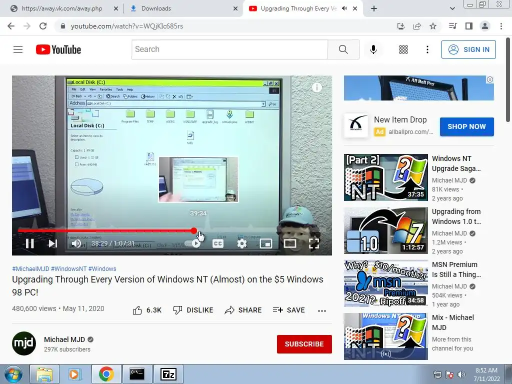Subscribe to the Michael MJD channel
This screenshot has height=384, width=512.
[304, 344]
